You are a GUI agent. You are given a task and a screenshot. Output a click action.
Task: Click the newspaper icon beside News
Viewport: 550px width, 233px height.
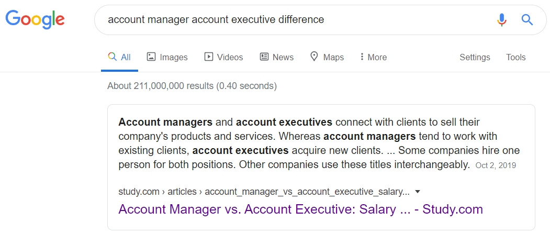click(x=264, y=57)
